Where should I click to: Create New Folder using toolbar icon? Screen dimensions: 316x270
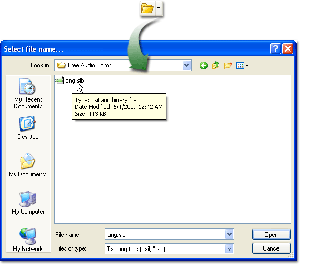(228, 65)
